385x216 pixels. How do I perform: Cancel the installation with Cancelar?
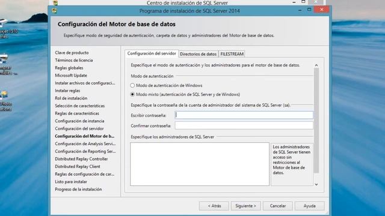278,206
